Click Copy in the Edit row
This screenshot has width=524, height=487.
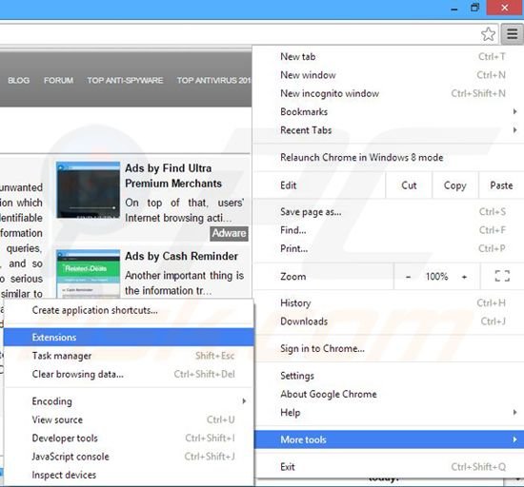(x=454, y=185)
